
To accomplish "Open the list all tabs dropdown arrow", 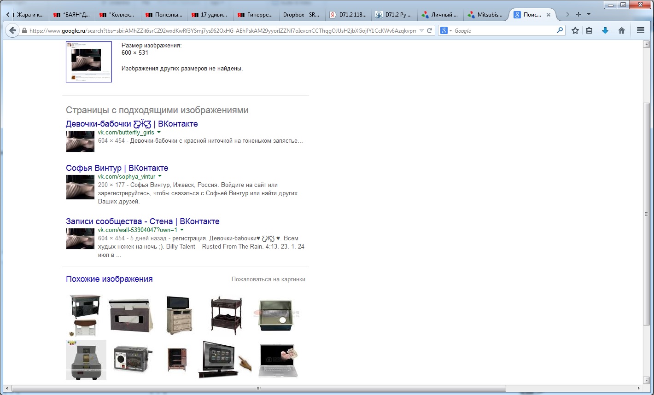I will 589,14.
